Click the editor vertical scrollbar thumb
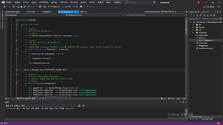The width and height of the screenshot is (223, 125). pos(186,27)
